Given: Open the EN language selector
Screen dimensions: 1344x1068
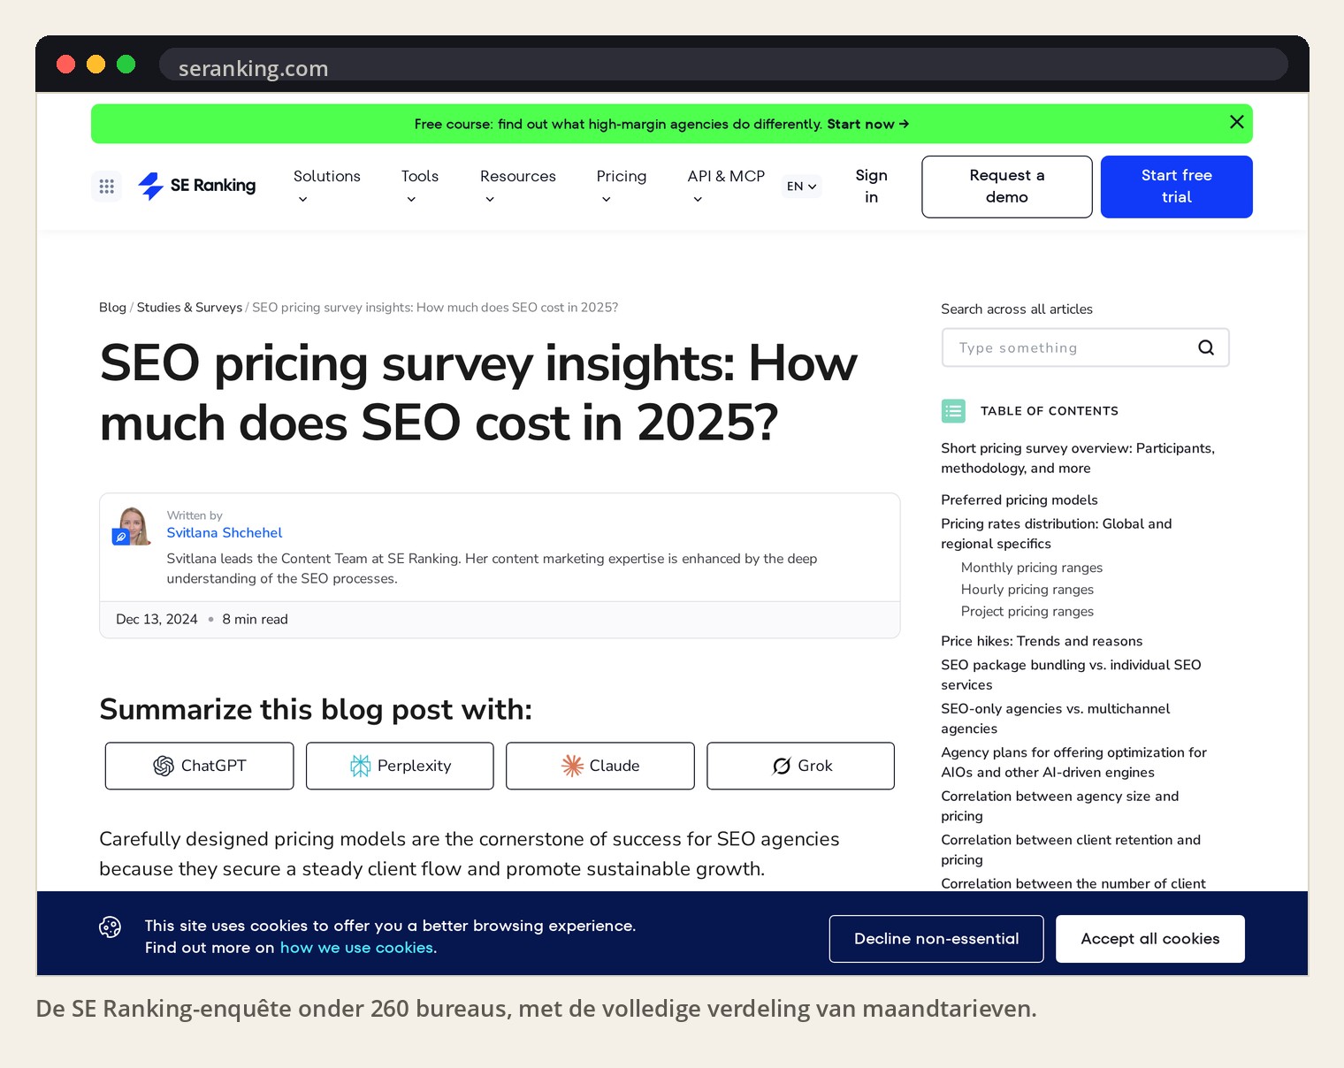Looking at the screenshot, I should (802, 187).
